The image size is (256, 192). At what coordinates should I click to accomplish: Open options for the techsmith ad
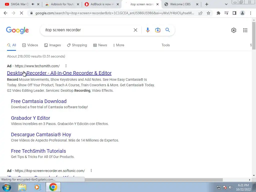(x=66, y=66)
